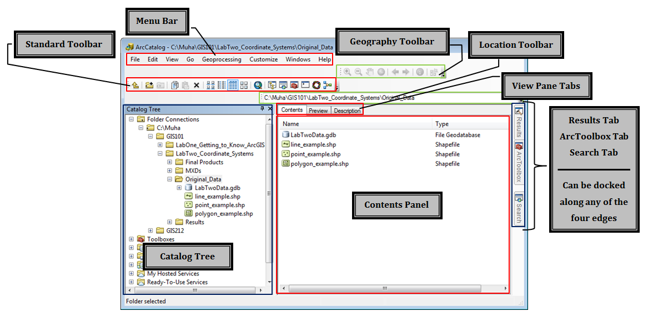Click the colorful ring toolbar icon
The width and height of the screenshot is (648, 316).
(317, 85)
